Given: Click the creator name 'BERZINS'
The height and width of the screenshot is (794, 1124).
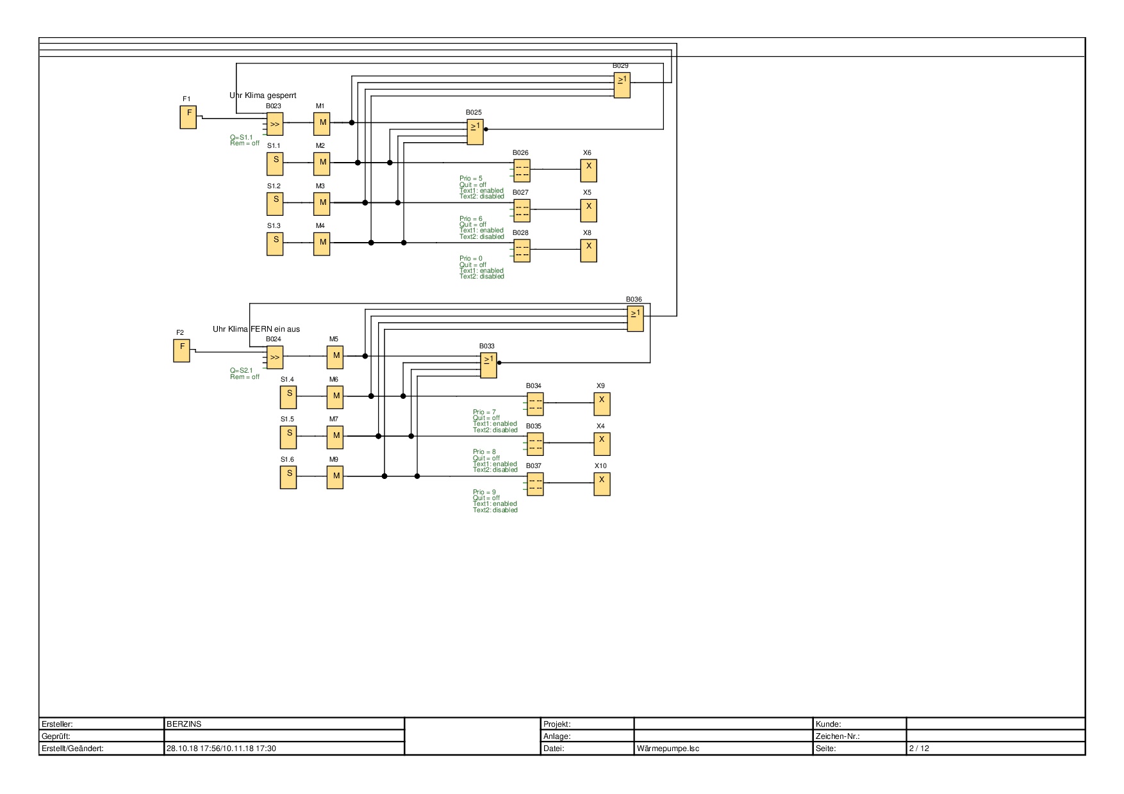Looking at the screenshot, I should tap(184, 724).
